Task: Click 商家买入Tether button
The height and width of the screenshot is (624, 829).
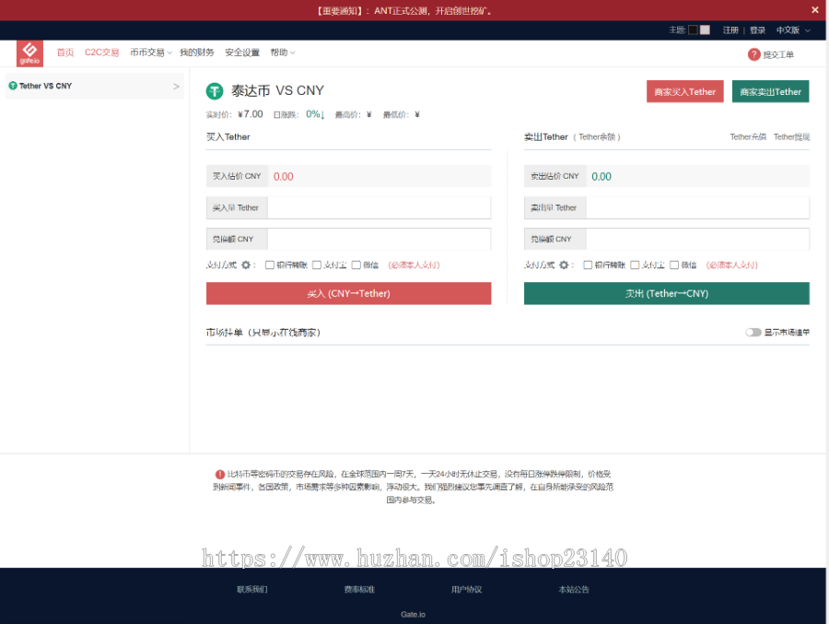Action: coord(684,91)
